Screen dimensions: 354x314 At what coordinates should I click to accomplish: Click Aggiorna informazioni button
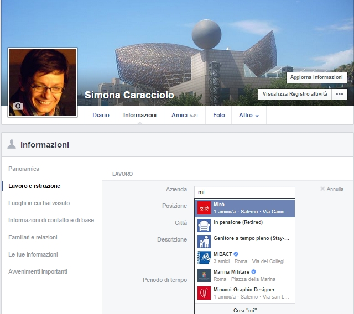click(x=316, y=77)
